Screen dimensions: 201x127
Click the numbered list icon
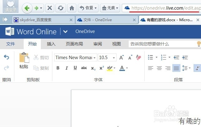point(163,57)
